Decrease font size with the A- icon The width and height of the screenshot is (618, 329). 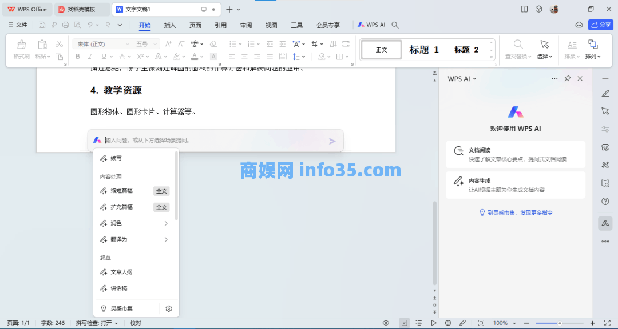[181, 43]
